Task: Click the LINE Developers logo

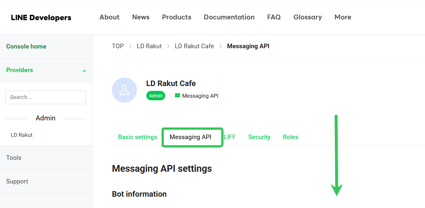Action: pos(41,17)
